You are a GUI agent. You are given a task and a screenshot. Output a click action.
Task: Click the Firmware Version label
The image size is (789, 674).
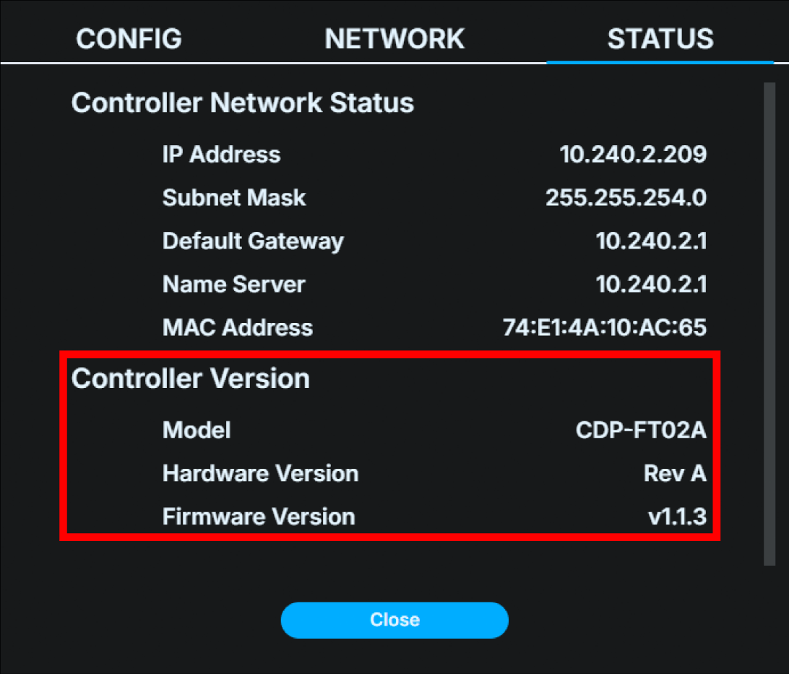click(258, 517)
